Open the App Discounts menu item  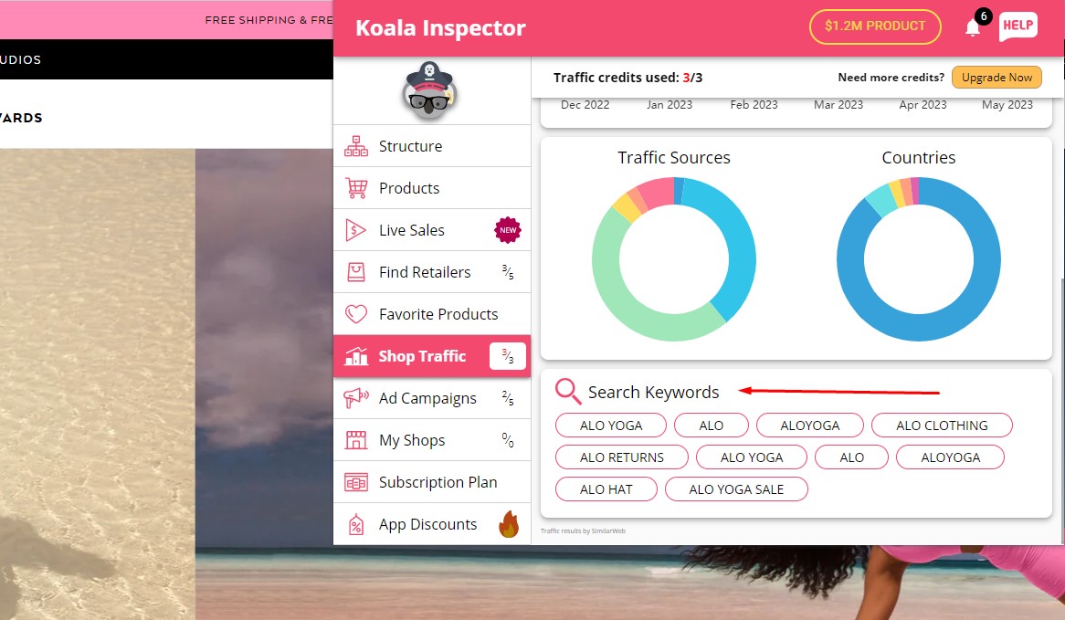coord(432,524)
